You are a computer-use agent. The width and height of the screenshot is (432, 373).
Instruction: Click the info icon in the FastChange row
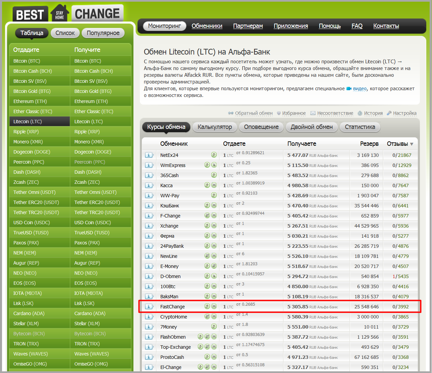click(x=149, y=307)
